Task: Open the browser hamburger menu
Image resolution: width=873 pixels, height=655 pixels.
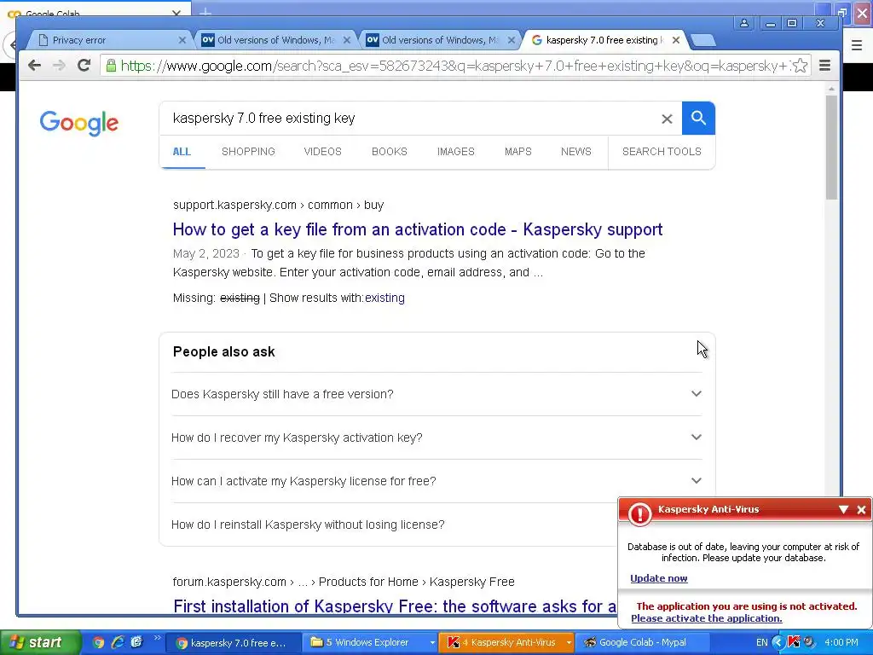Action: pyautogui.click(x=825, y=66)
